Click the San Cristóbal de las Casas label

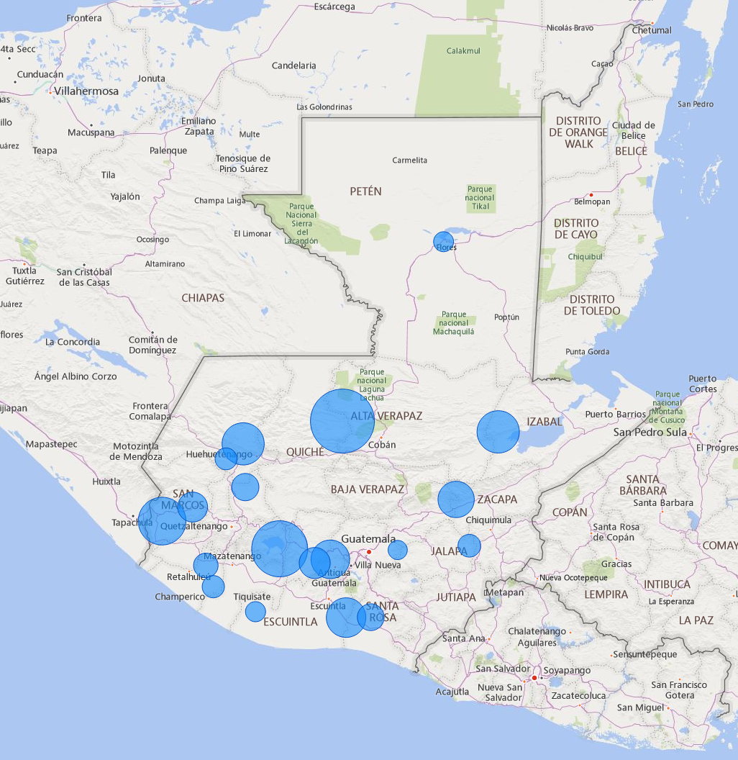click(84, 277)
